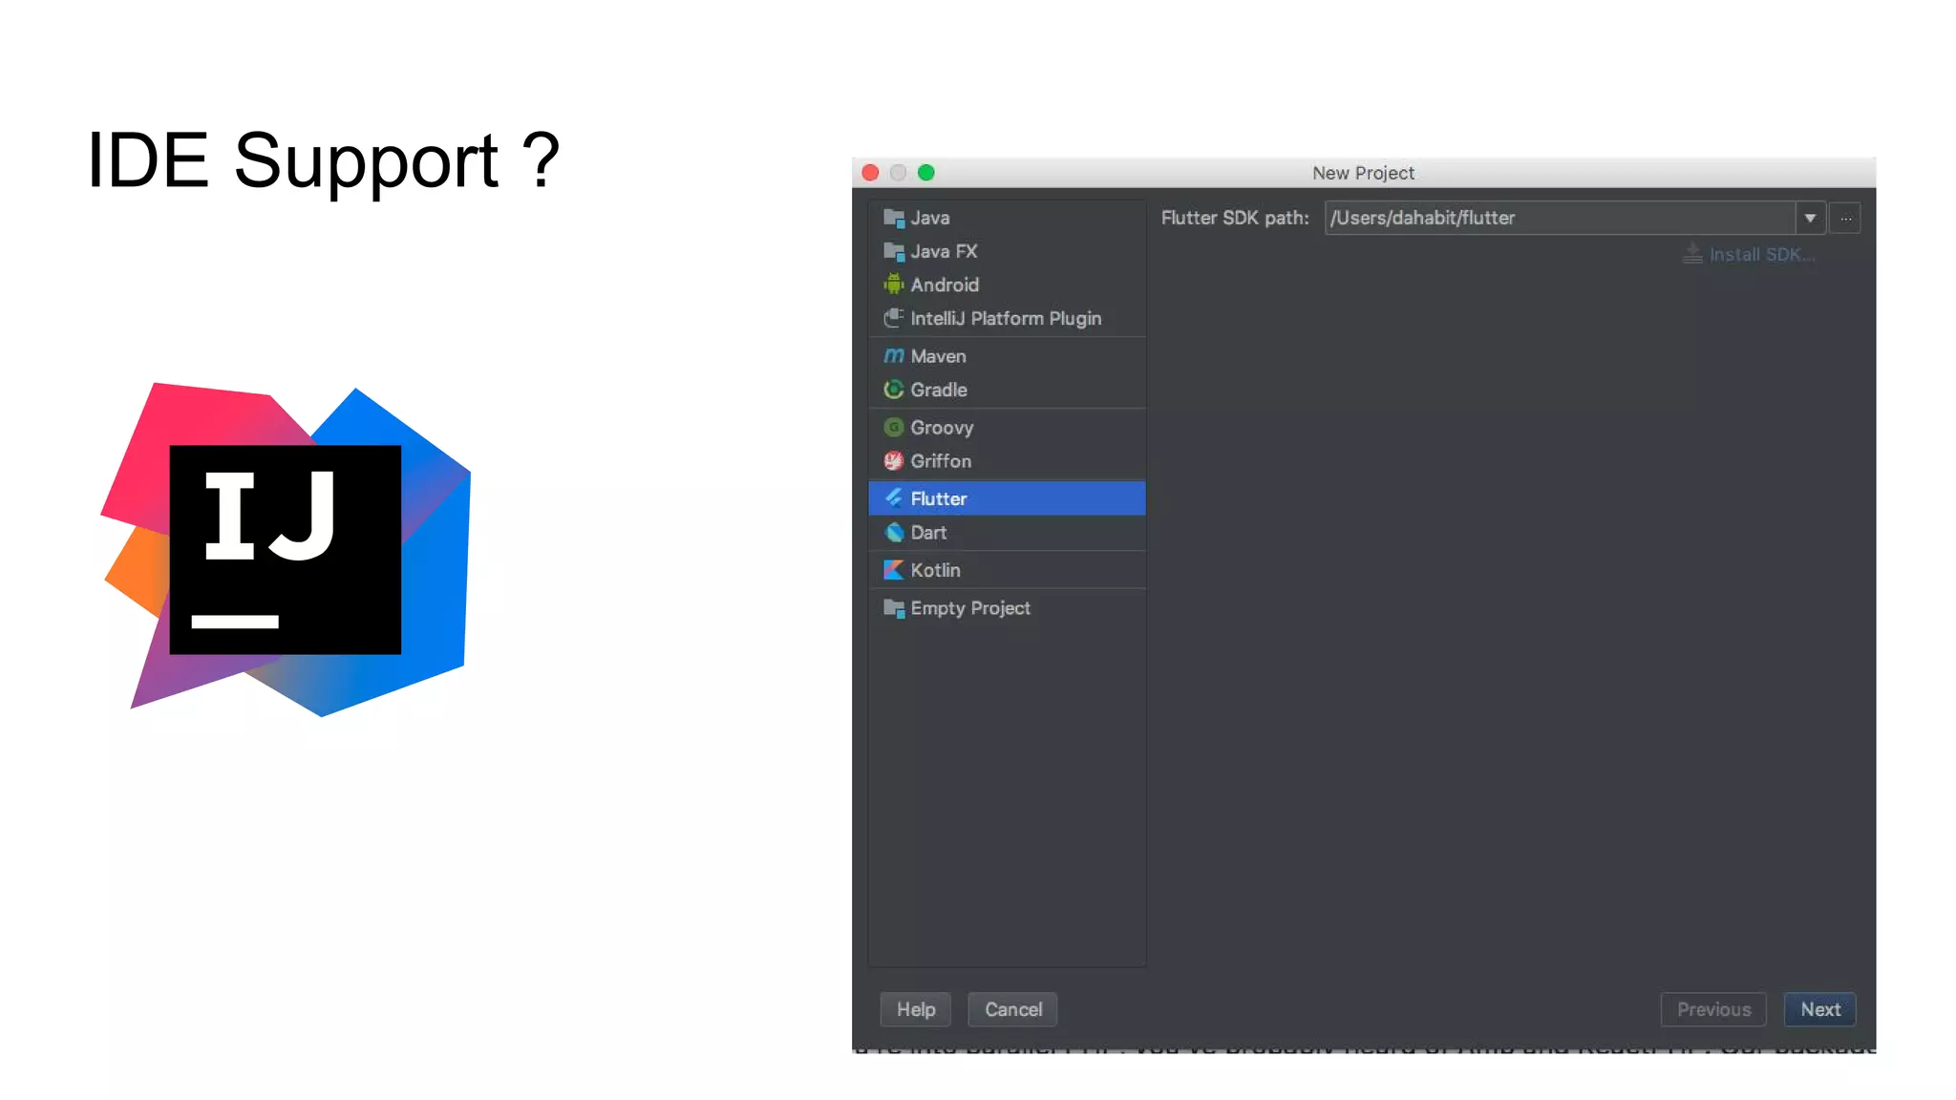
Task: Pick Groovy from the project types
Action: 1007,427
